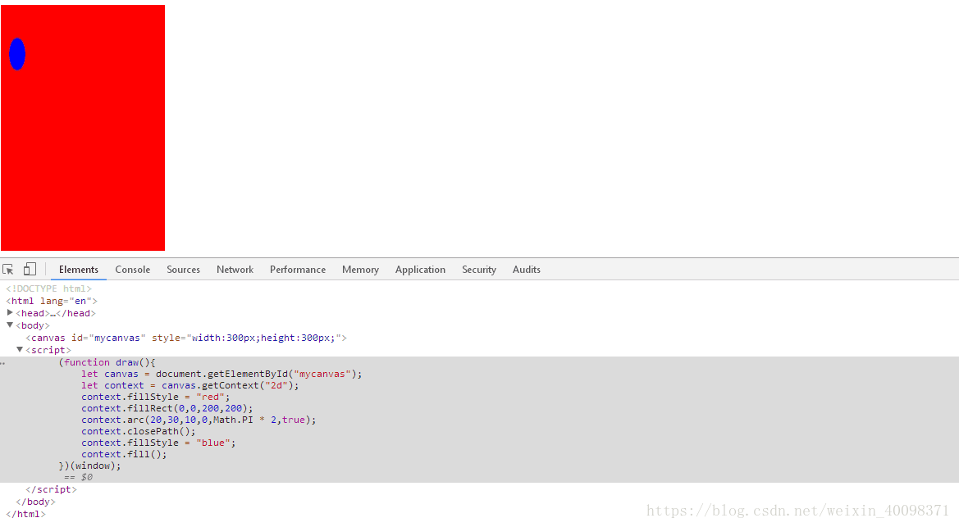Select the html lang="en" node
The height and width of the screenshot is (527, 959).
[x=52, y=301]
